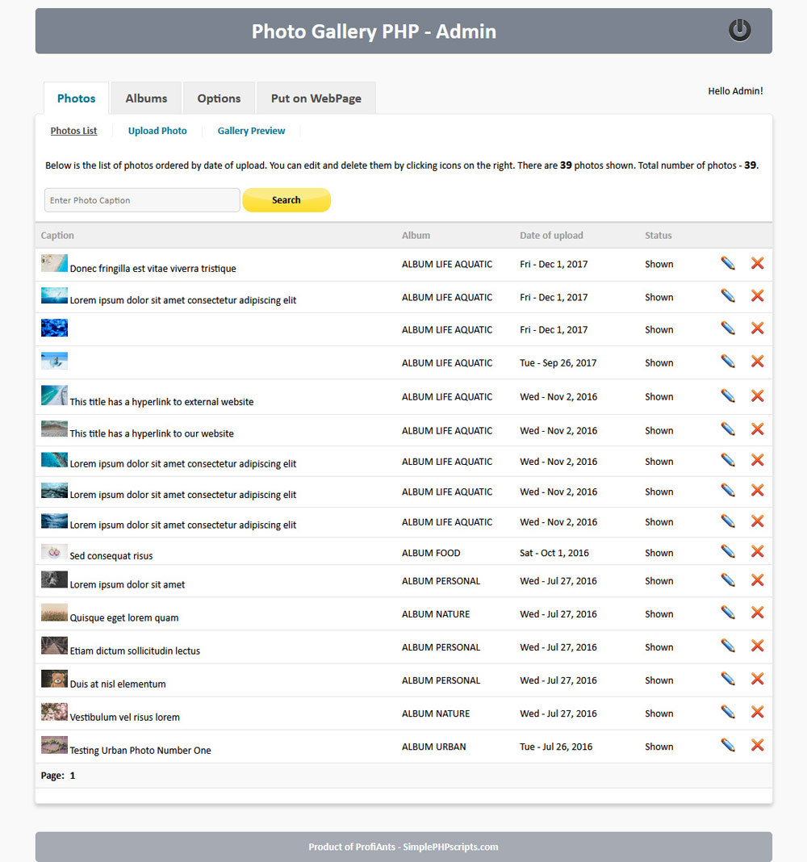Screen dimensions: 807x862
Task: Click the yellow Search button
Action: coord(286,199)
